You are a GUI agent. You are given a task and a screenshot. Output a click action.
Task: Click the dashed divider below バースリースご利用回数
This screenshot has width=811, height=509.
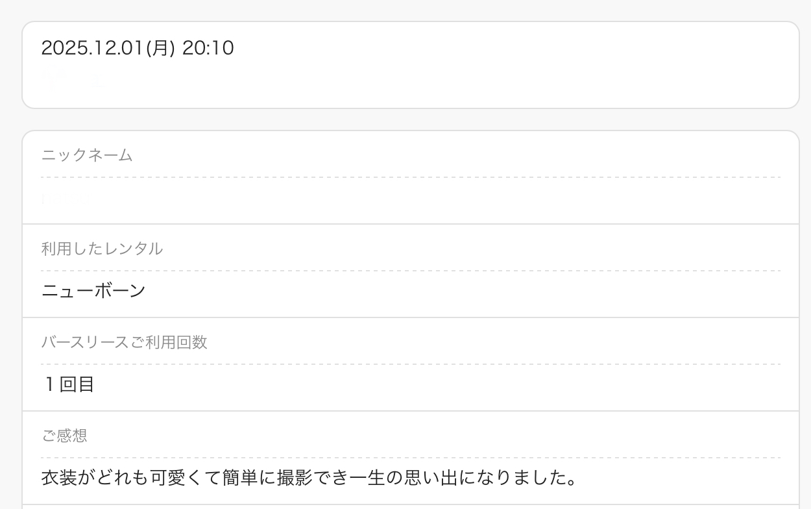[410, 364]
